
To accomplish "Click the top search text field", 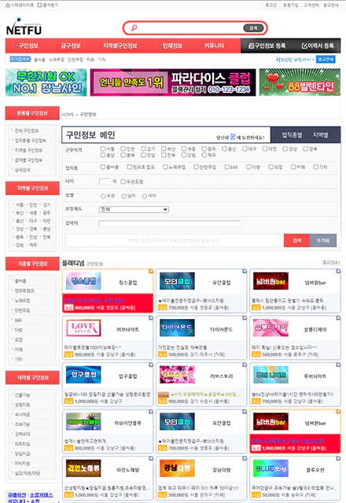I will pos(190,28).
